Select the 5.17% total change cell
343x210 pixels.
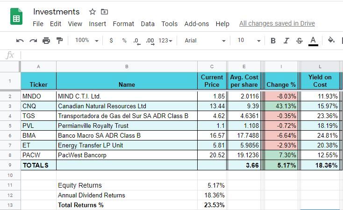click(x=281, y=165)
